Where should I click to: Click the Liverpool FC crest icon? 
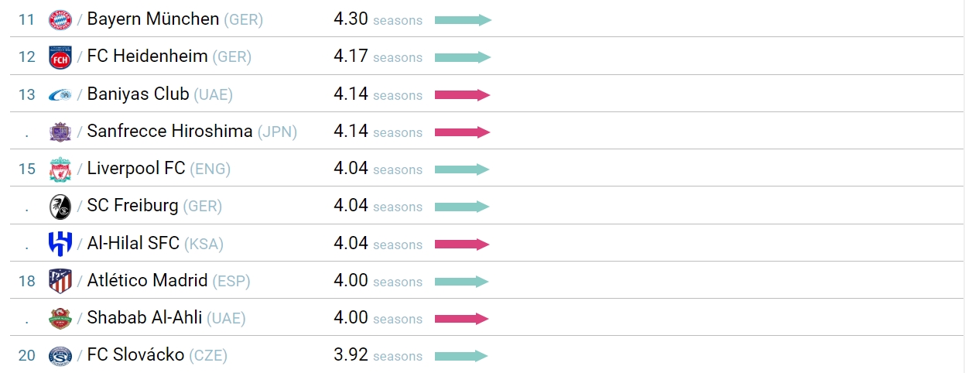click(60, 169)
